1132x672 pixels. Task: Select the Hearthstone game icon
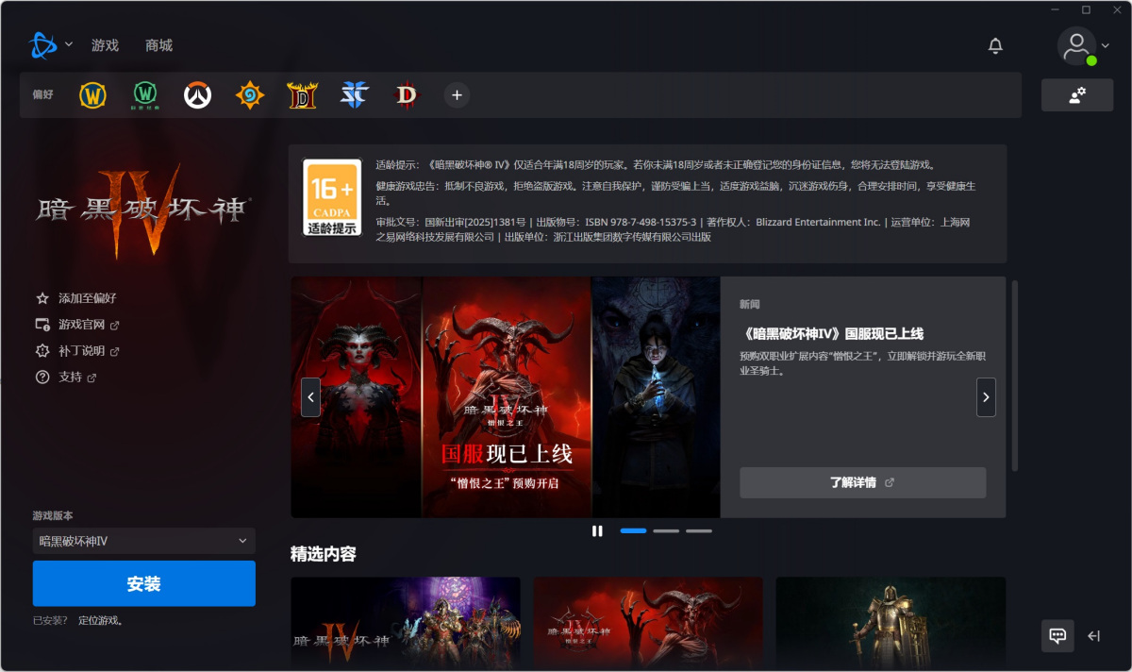(x=250, y=95)
